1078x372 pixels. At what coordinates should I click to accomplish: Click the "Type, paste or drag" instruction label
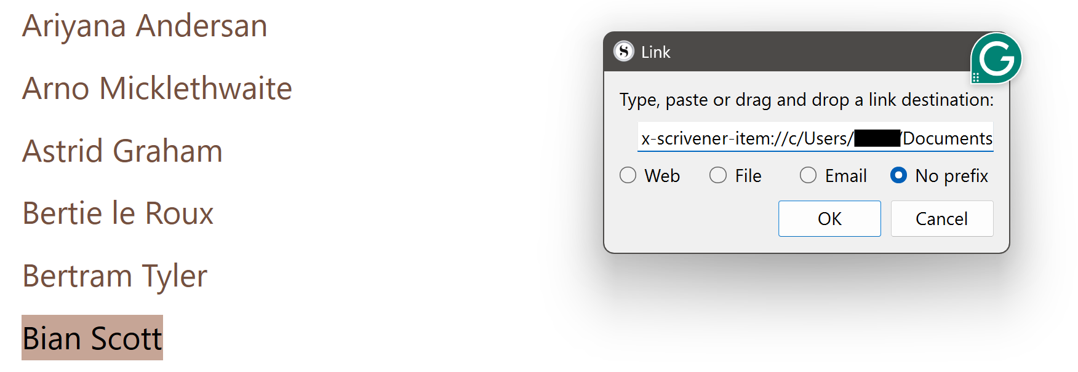point(806,100)
